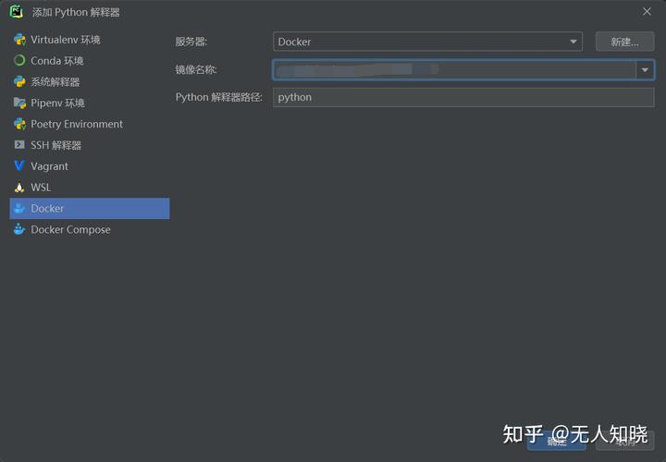Click the Pipenv folder icon
Viewport: 666px width, 462px height.
(19, 103)
